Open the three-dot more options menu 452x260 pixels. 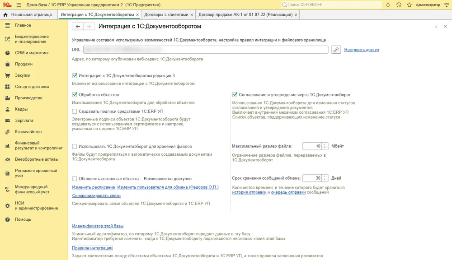pos(436,26)
